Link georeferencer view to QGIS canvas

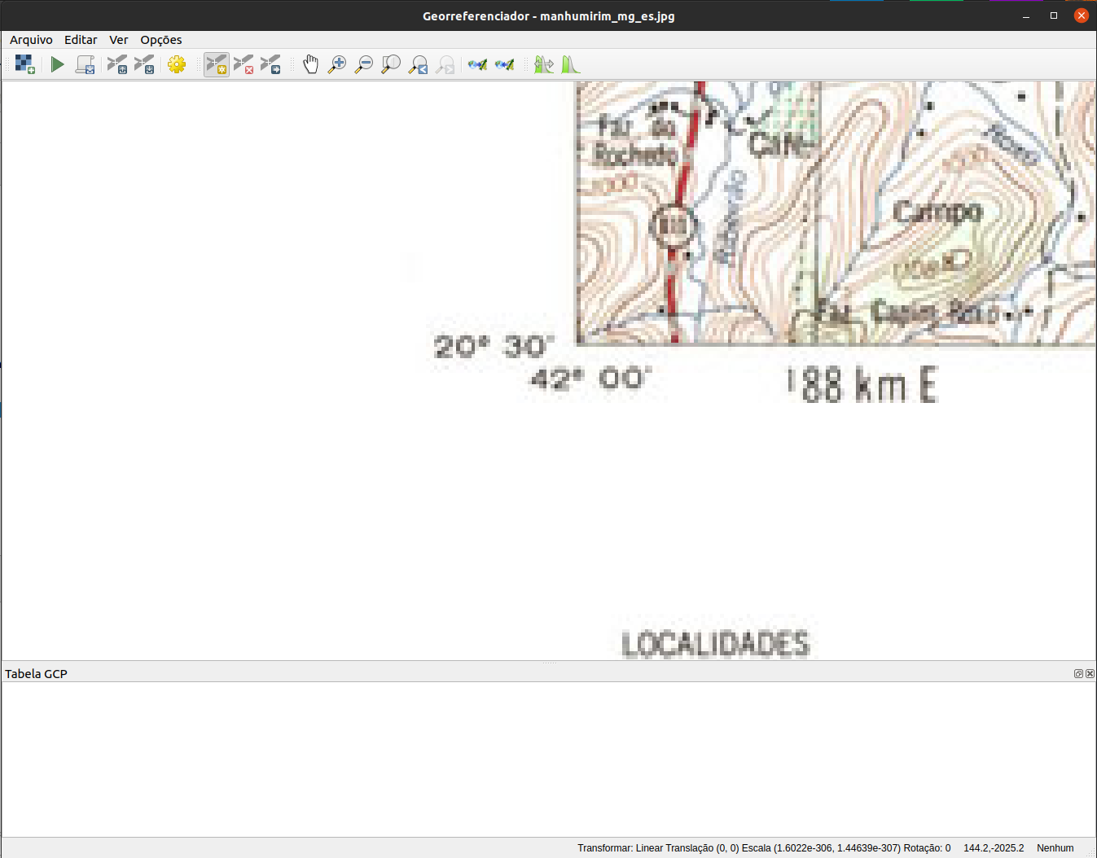tap(478, 64)
